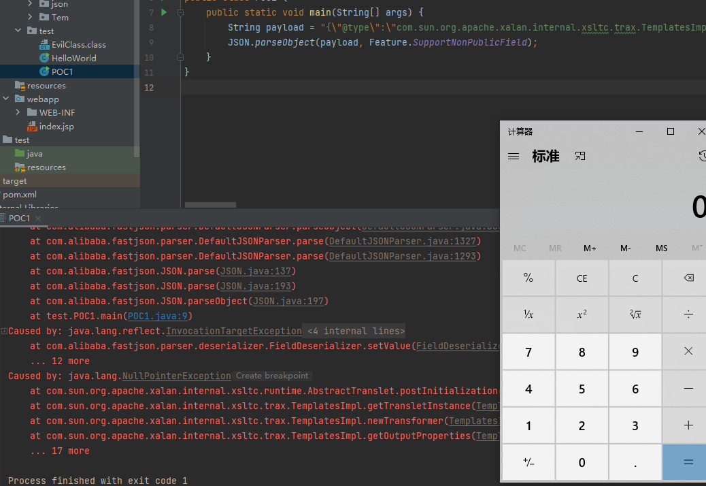Click the webapp folder icon
Image resolution: width=706 pixels, height=486 pixels.
pyautogui.click(x=20, y=99)
